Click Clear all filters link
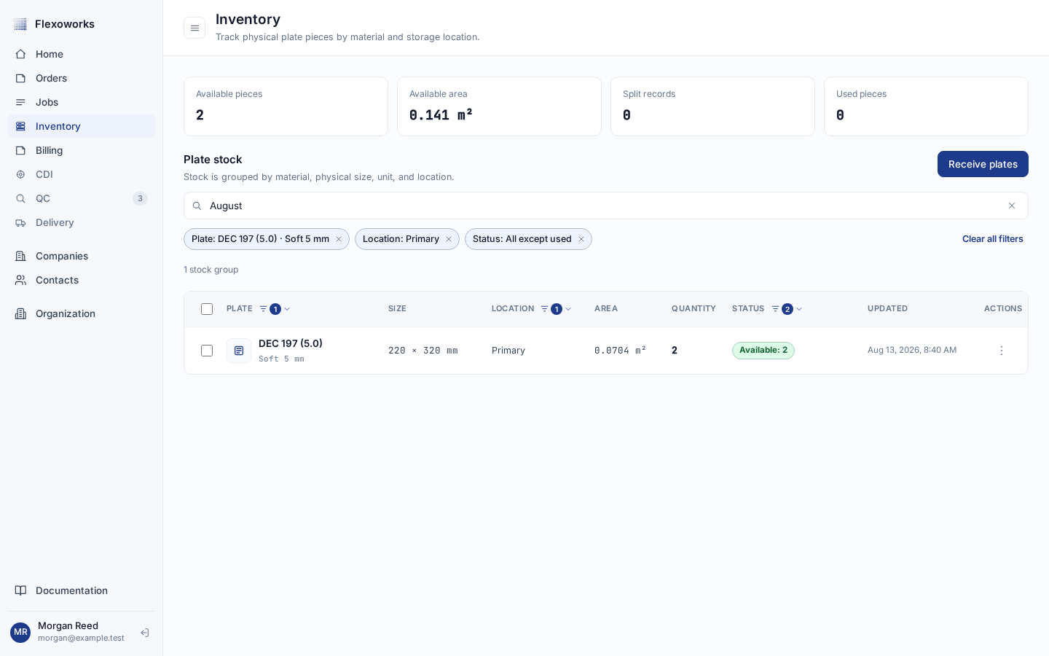 [x=992, y=239]
